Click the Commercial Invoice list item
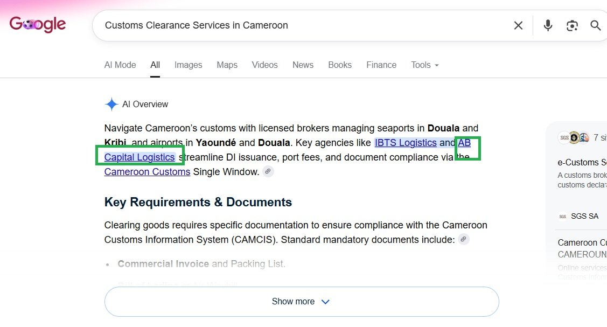The height and width of the screenshot is (327, 607). [201, 264]
